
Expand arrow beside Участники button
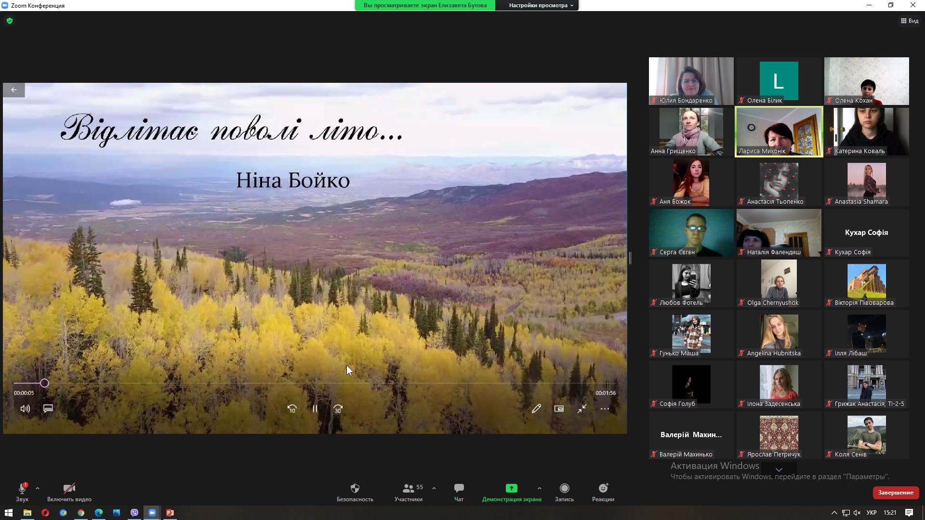pos(434,488)
